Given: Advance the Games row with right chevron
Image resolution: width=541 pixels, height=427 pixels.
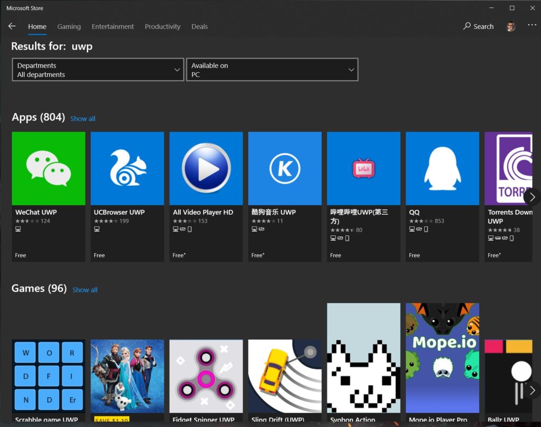Looking at the screenshot, I should [532, 390].
